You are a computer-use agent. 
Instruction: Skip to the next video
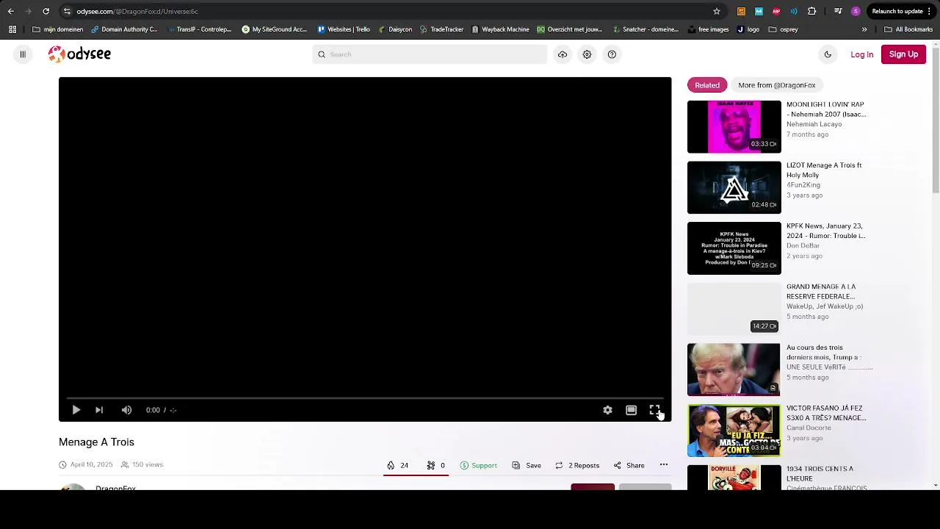tap(99, 410)
